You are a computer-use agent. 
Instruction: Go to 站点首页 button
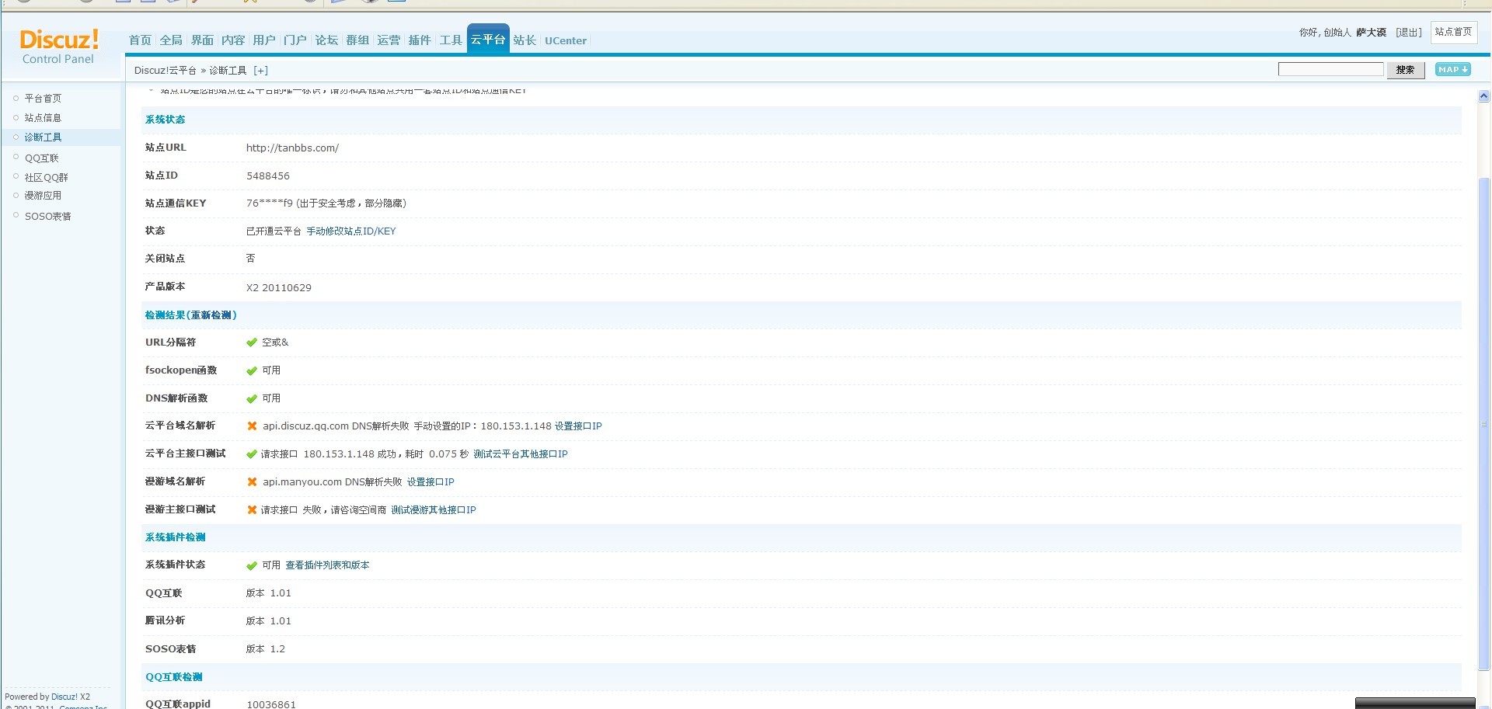click(x=1453, y=32)
